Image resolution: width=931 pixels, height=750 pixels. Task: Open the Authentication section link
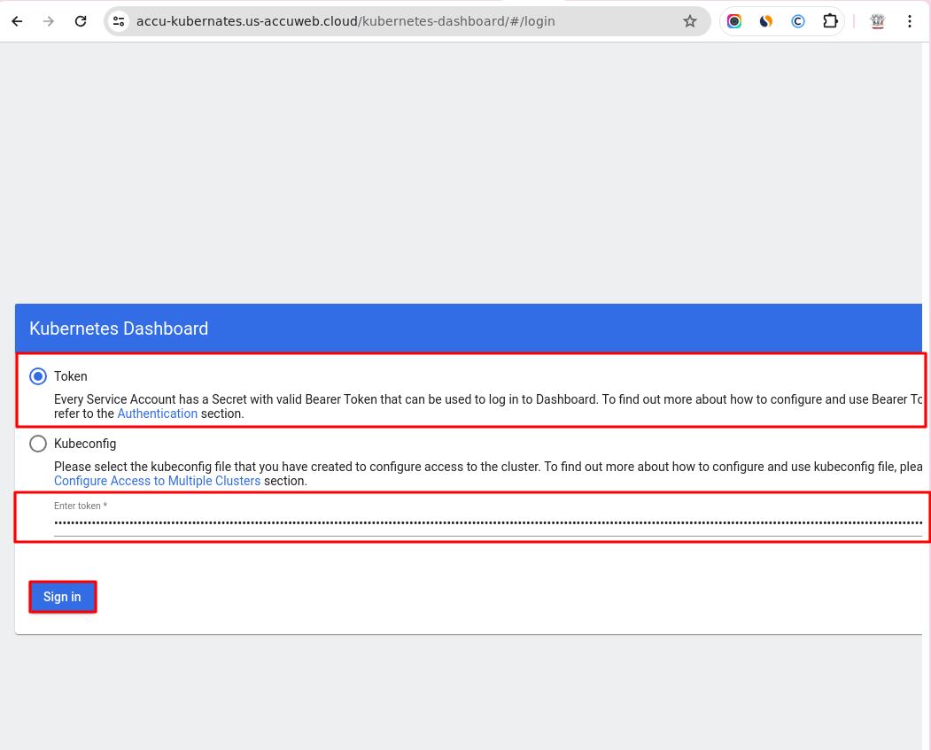point(158,414)
